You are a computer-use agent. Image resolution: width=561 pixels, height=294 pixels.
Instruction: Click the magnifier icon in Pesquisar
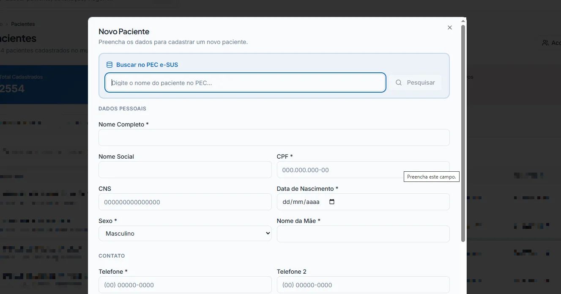tap(399, 82)
